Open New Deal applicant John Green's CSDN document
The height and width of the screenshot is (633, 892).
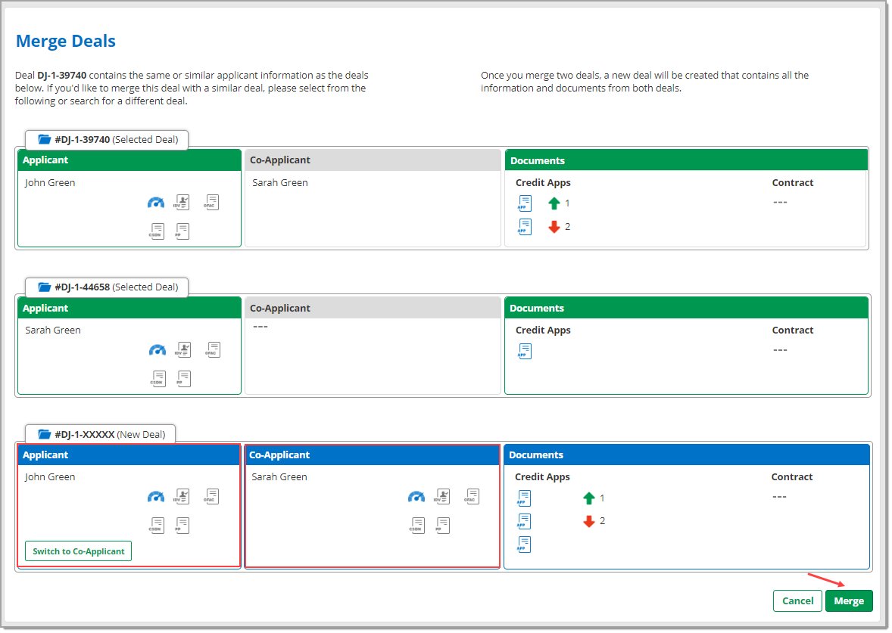tap(157, 526)
